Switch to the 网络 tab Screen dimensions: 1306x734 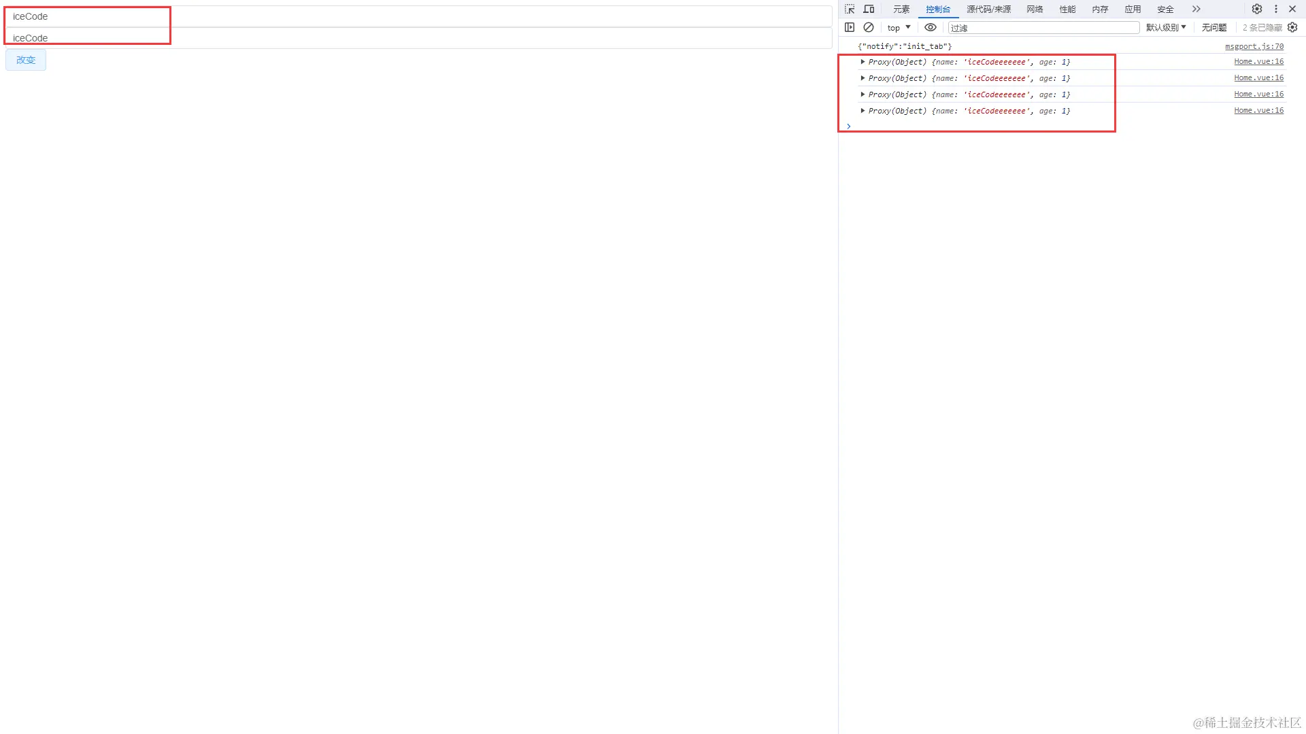click(1035, 9)
